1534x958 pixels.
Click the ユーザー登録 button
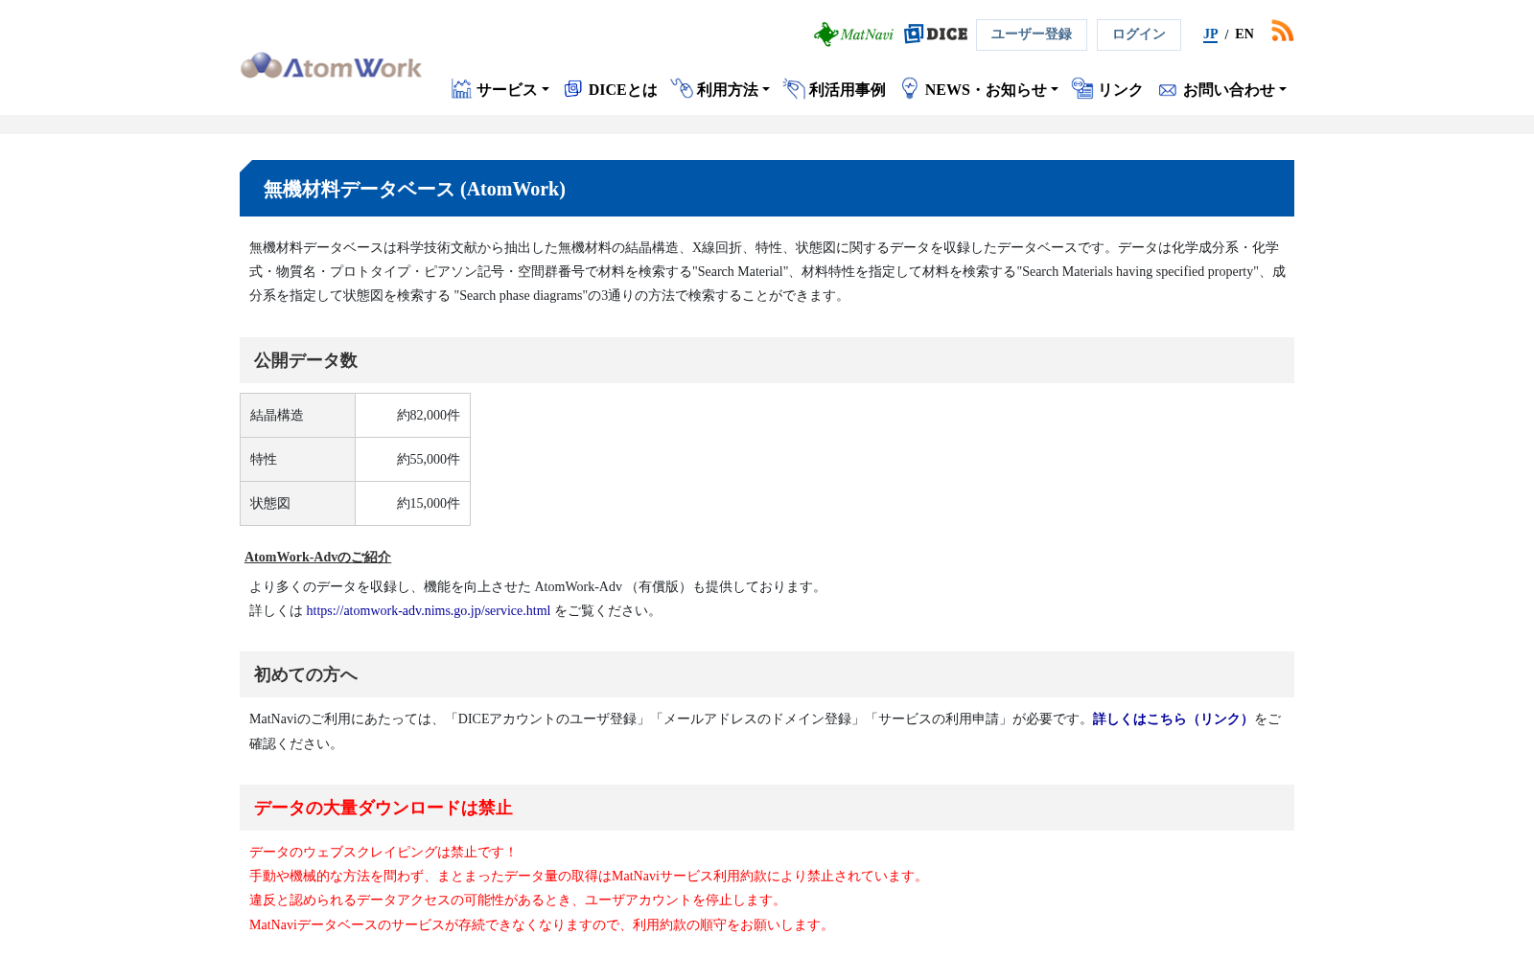1032,34
